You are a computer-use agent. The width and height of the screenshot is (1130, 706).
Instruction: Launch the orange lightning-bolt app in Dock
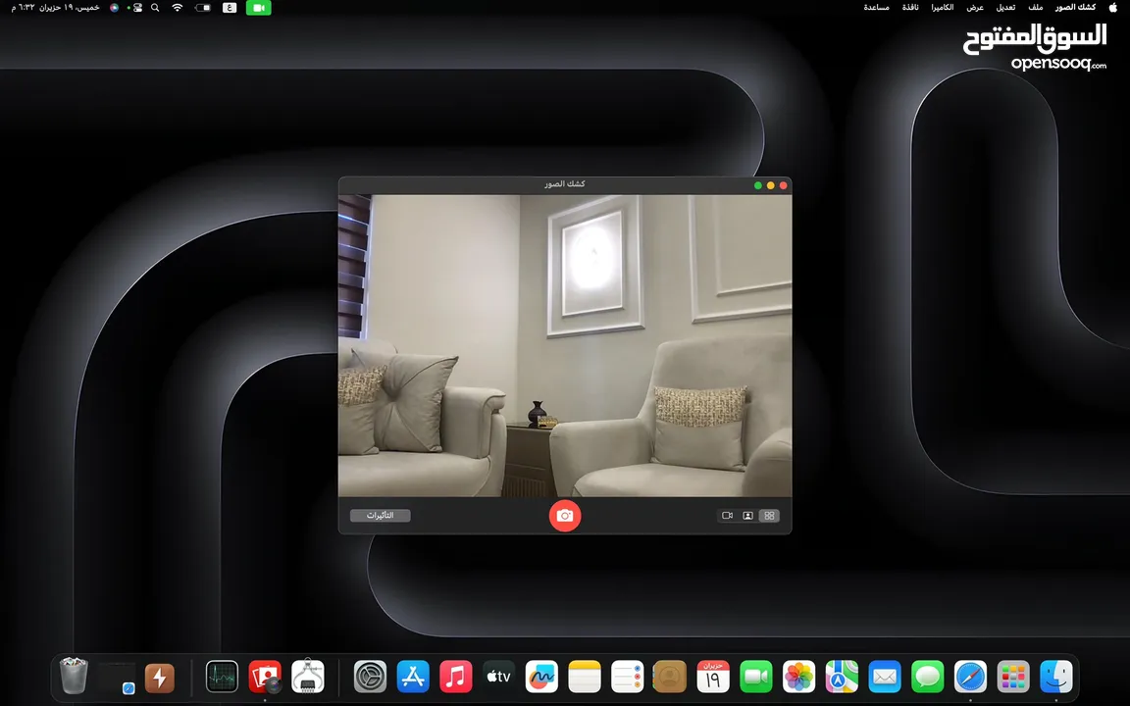pos(159,678)
